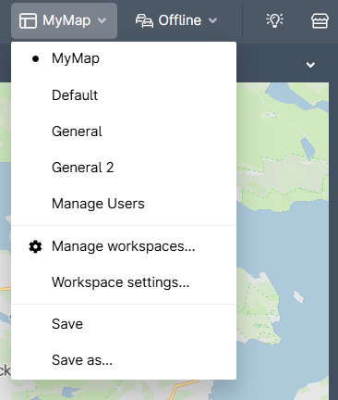Open Manage workspaces… dialog
Viewport: 338px width, 400px height.
pos(124,246)
